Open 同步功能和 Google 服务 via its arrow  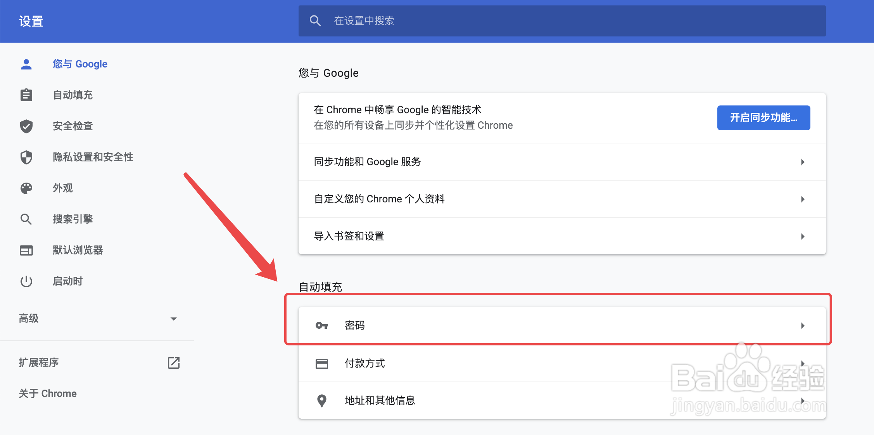(x=803, y=162)
